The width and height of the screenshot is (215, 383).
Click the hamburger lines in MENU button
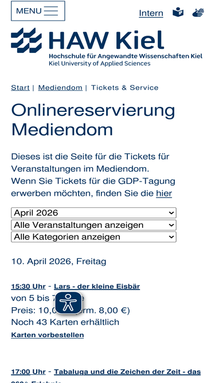[x=51, y=11]
